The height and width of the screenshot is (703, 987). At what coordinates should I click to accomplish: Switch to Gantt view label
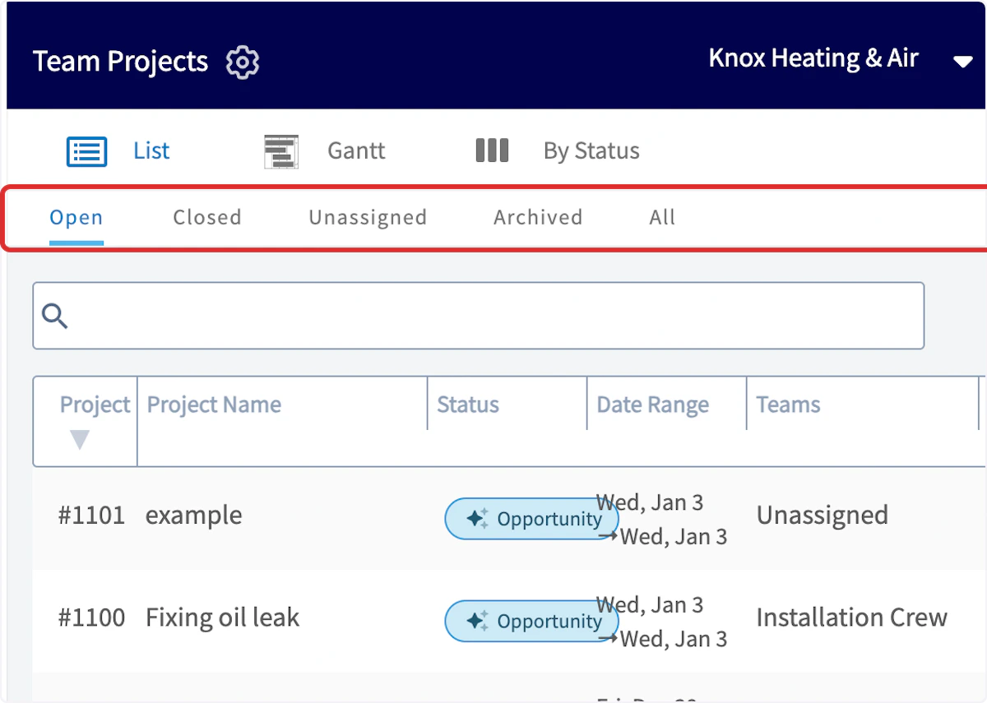click(x=356, y=151)
